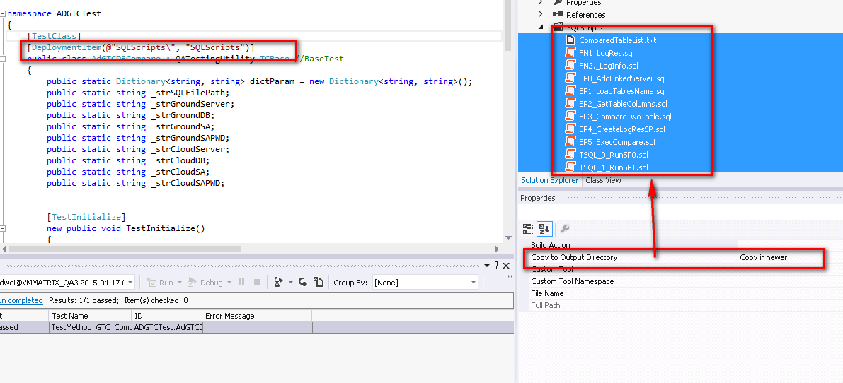This screenshot has height=383, width=843.
Task: Switch Properties to Categorized view
Action: pos(528,229)
